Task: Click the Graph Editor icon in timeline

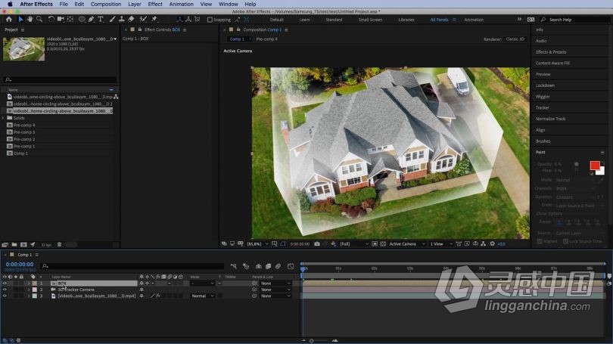Action: tap(291, 266)
